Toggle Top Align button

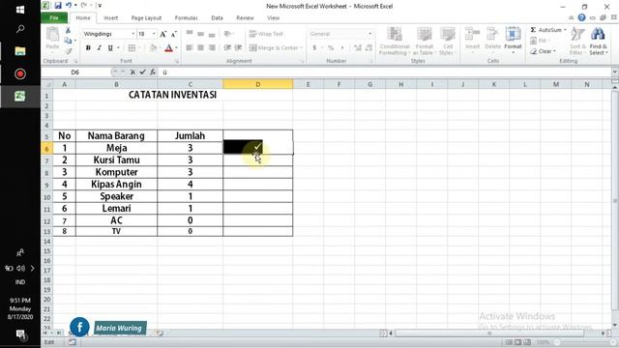point(190,34)
